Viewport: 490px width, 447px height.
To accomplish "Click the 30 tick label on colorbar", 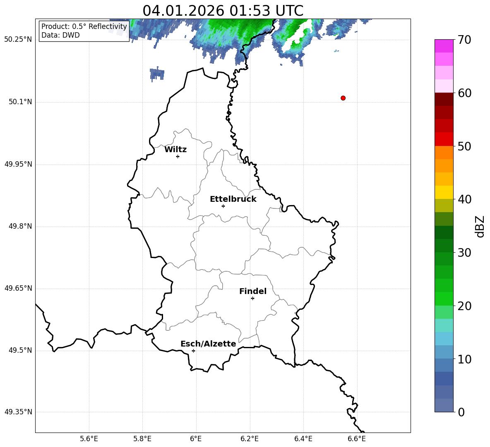I will 464,253.
